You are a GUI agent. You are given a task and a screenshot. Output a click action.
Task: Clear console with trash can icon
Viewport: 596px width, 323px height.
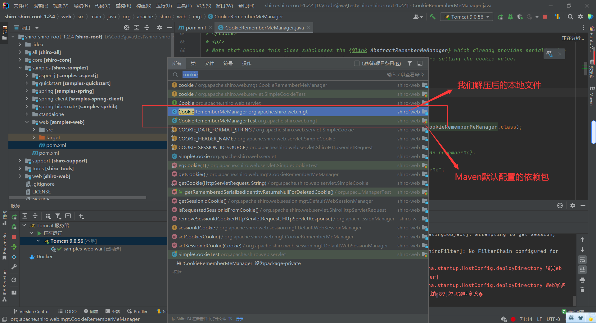tap(582, 290)
